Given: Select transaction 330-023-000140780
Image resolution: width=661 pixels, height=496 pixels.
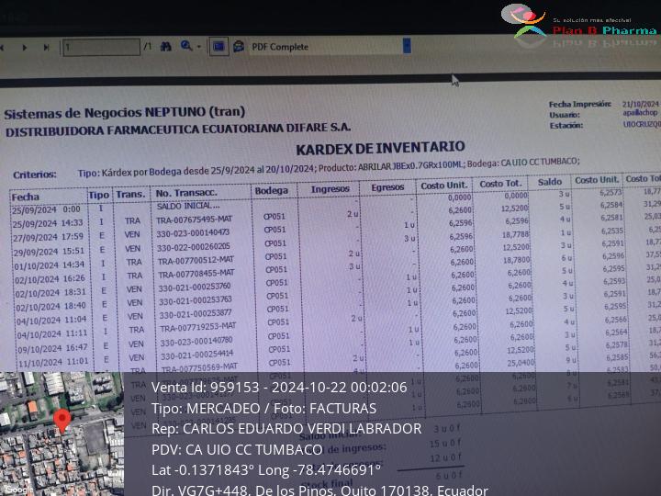Looking at the screenshot, I should [x=196, y=341].
